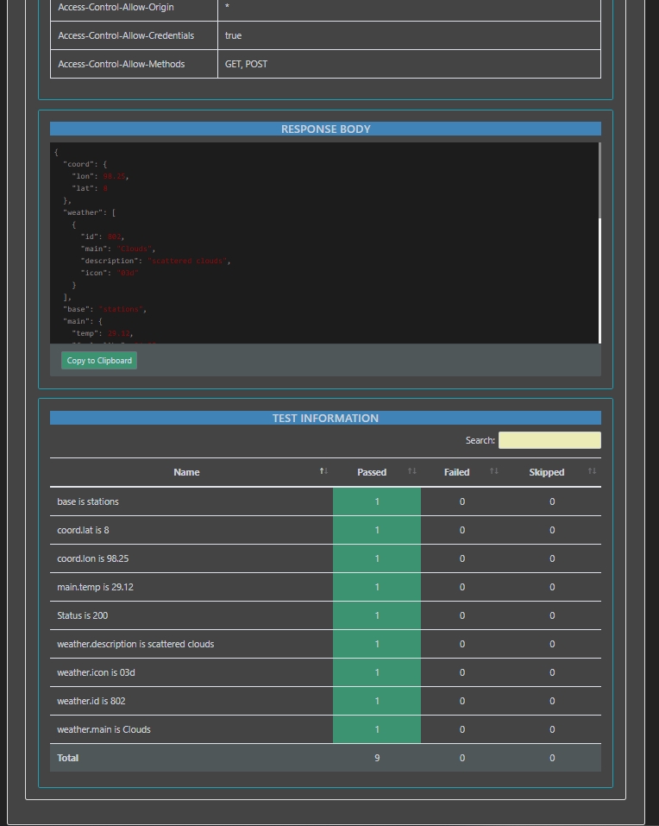This screenshot has height=826, width=659.
Task: Click the 'true' credentials value
Action: (233, 35)
